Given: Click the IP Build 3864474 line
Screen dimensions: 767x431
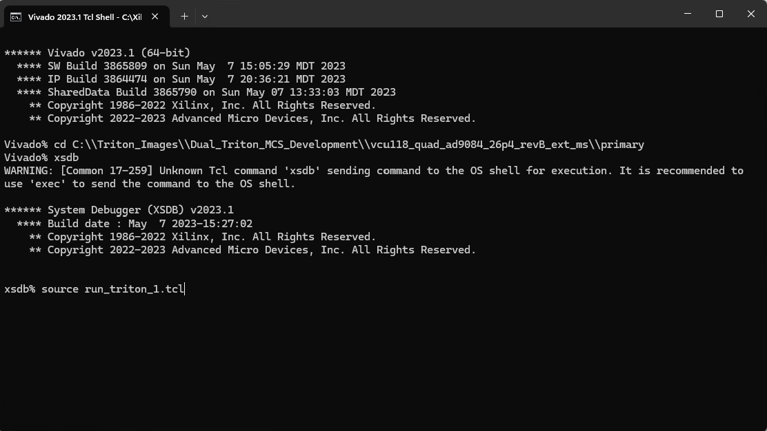Looking at the screenshot, I should 181,79.
